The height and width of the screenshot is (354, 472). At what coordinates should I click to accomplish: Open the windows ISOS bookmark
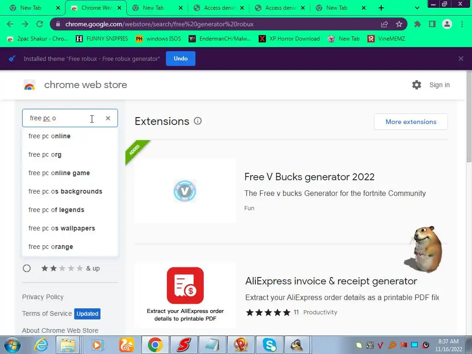coord(159,39)
